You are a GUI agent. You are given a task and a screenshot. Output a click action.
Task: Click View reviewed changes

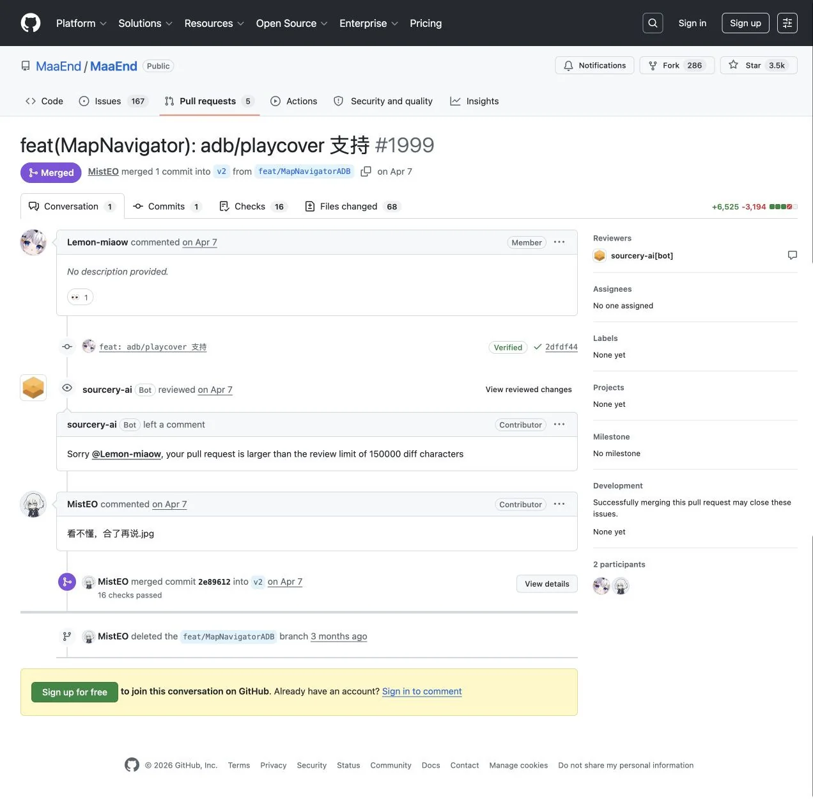pos(529,389)
